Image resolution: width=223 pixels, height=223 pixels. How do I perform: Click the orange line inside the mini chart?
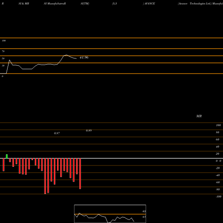(110, 214)
